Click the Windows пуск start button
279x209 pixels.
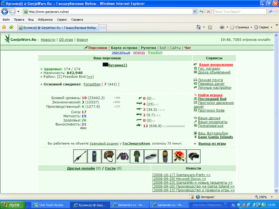pos(13,205)
